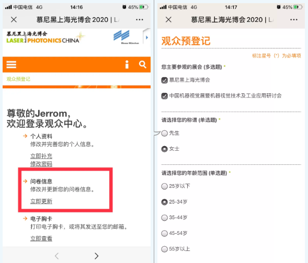Click the signal bars on left phone

pos(8,7)
